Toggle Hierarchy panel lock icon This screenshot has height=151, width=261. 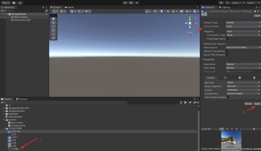coord(43,7)
